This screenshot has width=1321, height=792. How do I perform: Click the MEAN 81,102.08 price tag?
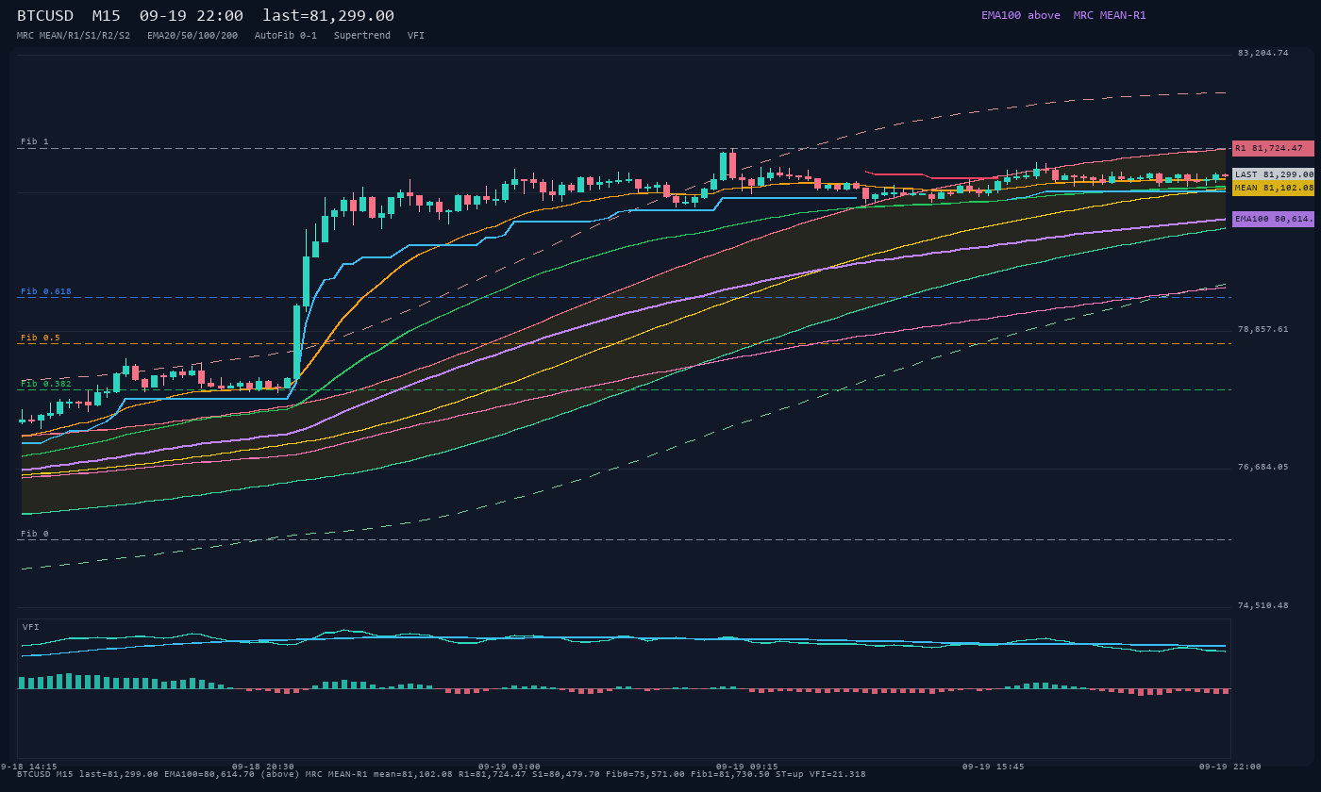pyautogui.click(x=1273, y=188)
